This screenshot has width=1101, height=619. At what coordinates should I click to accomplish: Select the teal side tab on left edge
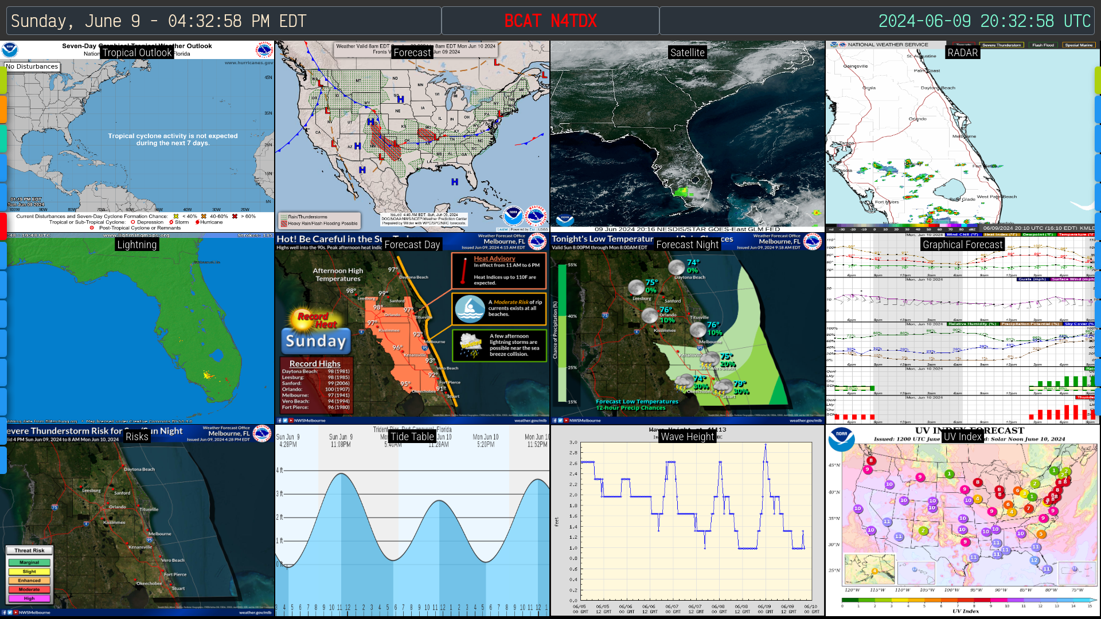click(x=3, y=138)
